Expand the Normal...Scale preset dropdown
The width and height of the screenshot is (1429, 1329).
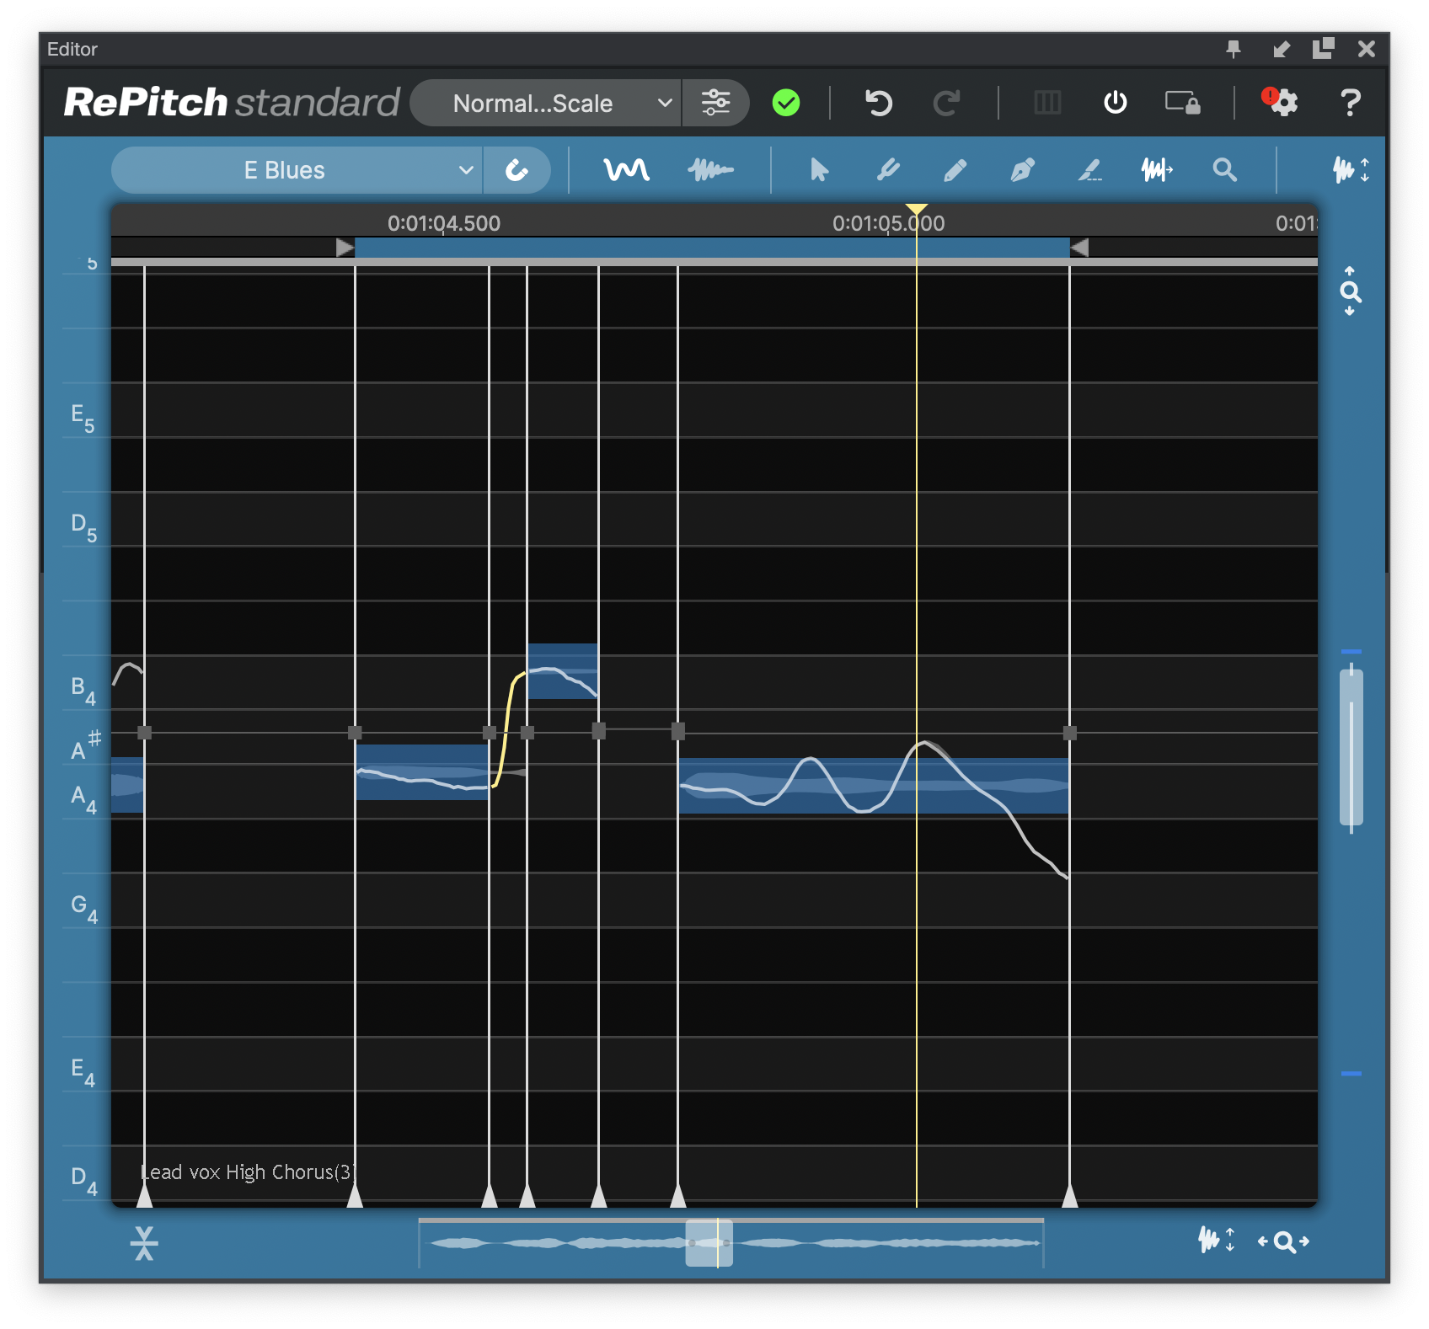[x=533, y=103]
